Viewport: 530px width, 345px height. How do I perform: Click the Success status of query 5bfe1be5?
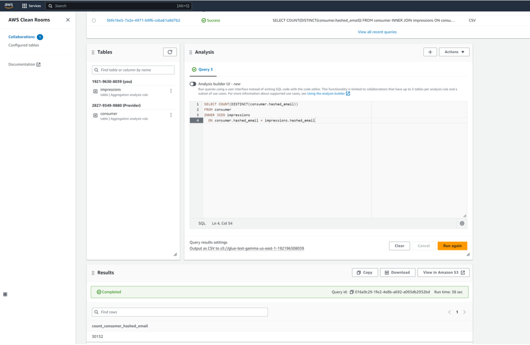(x=211, y=20)
